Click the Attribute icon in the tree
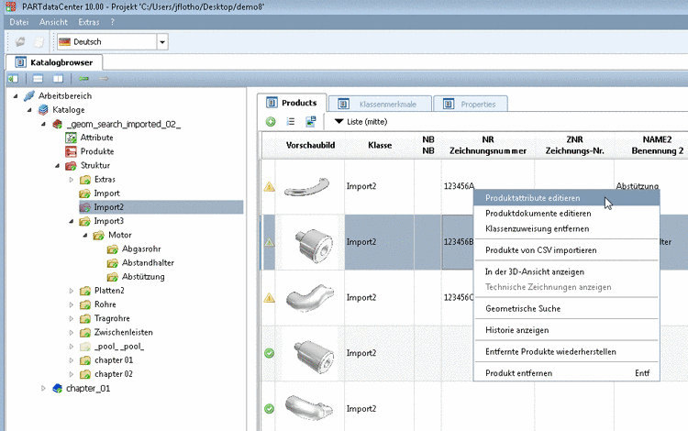This screenshot has height=431, width=688. [71, 138]
